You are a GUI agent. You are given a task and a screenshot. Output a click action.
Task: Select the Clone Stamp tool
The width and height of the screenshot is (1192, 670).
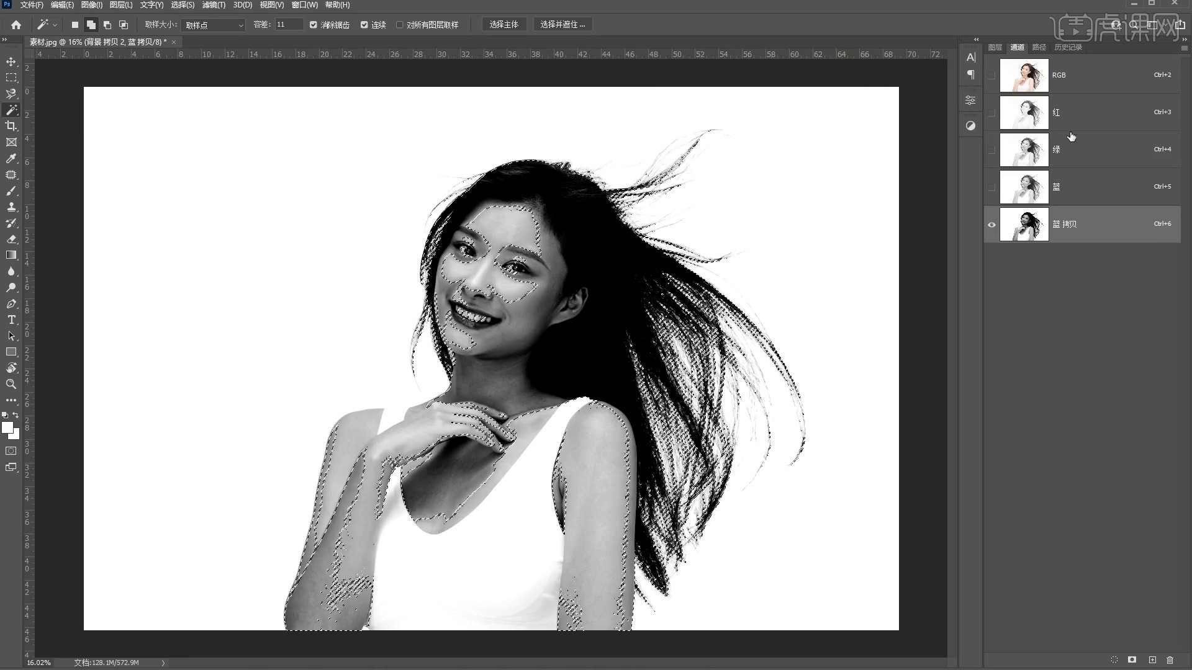coord(11,207)
